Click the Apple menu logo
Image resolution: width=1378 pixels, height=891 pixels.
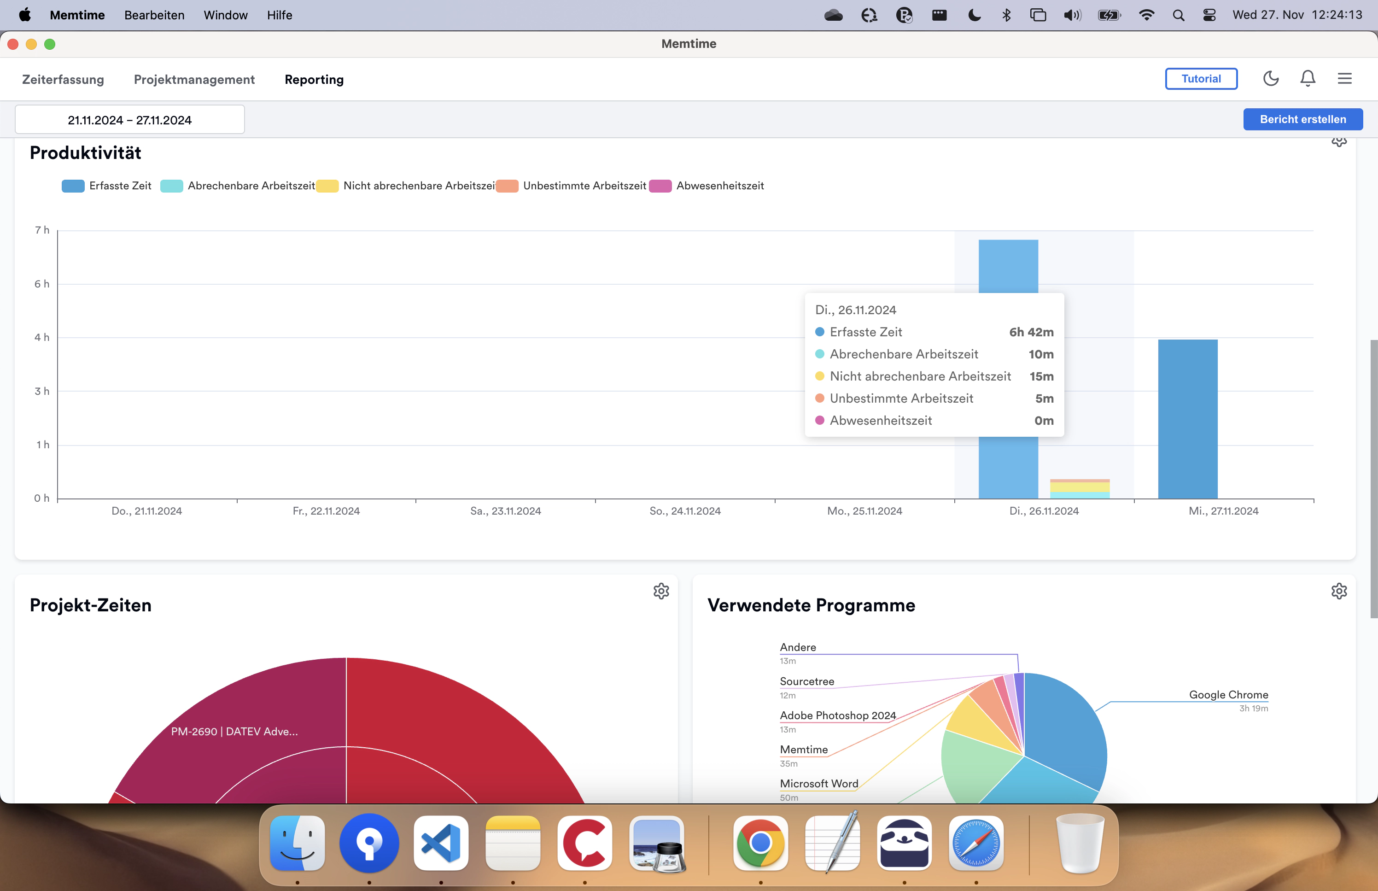(x=25, y=15)
